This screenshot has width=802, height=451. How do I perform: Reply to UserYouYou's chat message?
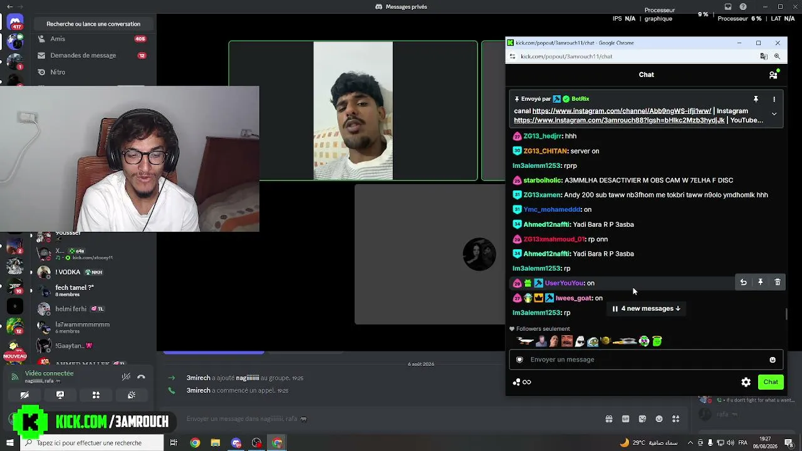click(743, 283)
